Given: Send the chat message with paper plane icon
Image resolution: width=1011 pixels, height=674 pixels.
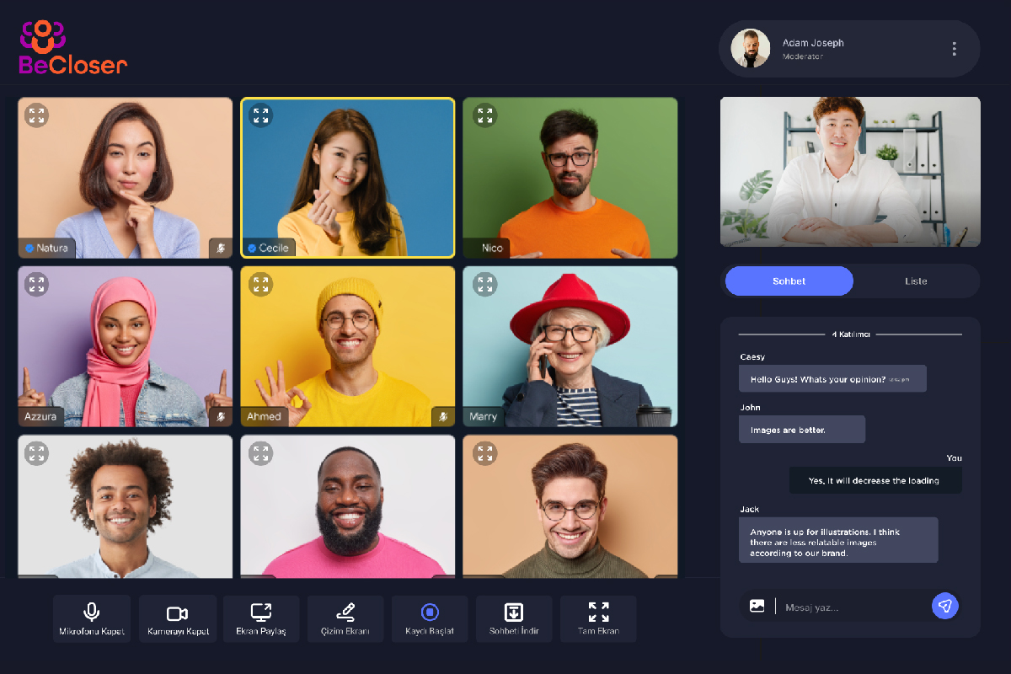Looking at the screenshot, I should (945, 606).
